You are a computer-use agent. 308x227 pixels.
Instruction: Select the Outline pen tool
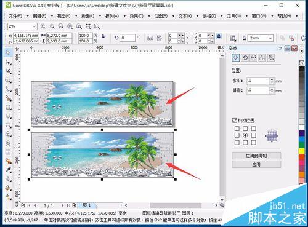click(8, 179)
